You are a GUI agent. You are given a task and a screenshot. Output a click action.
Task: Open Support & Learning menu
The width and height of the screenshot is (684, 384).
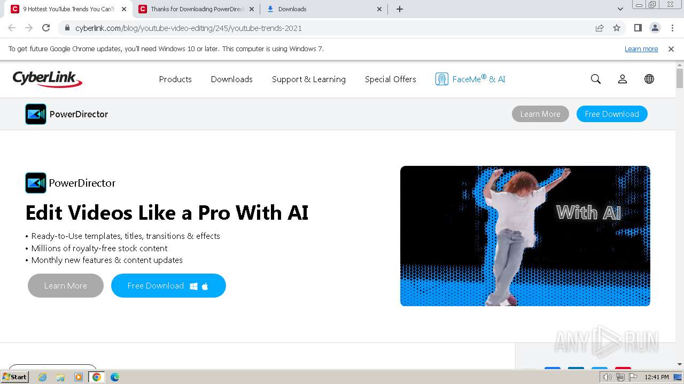[309, 79]
